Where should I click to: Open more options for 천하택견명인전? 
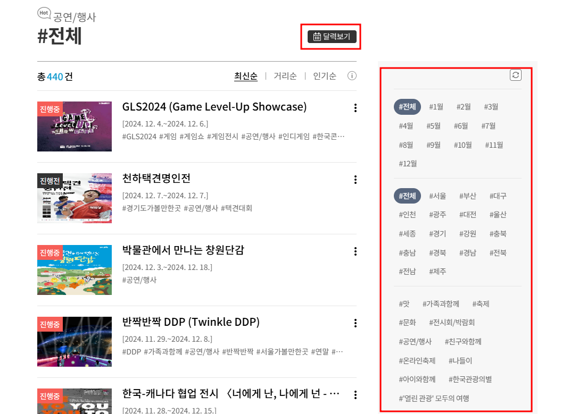click(355, 180)
